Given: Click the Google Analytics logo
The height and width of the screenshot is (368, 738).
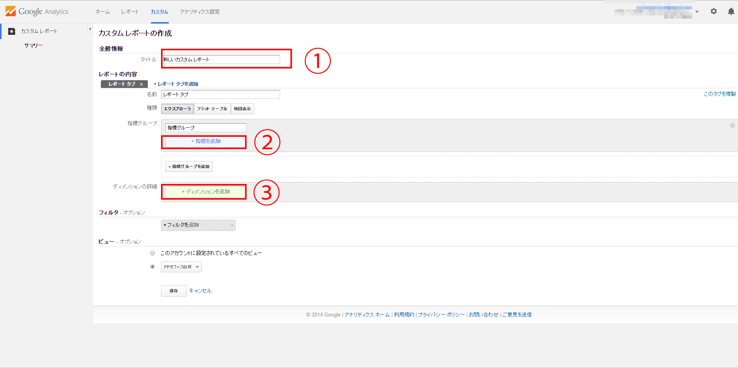Looking at the screenshot, I should tap(37, 12).
